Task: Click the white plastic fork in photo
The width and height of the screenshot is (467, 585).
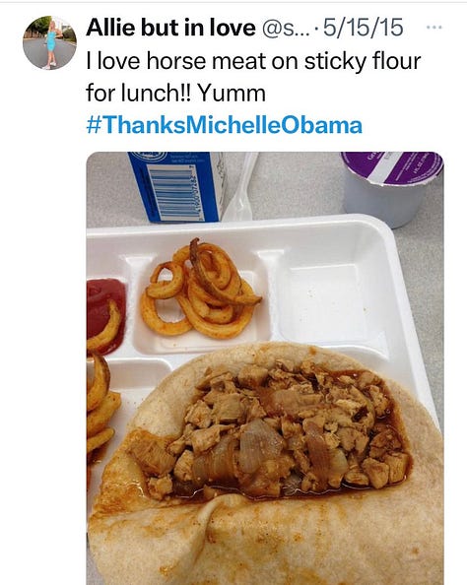Action: [240, 186]
